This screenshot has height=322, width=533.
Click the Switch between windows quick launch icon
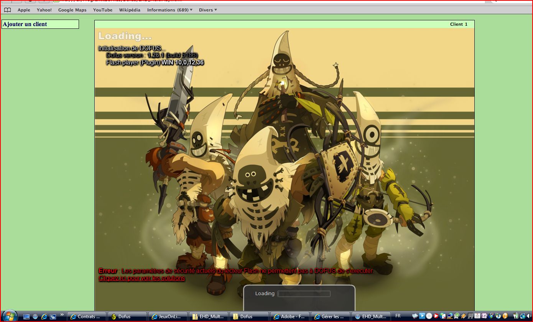coord(53,317)
